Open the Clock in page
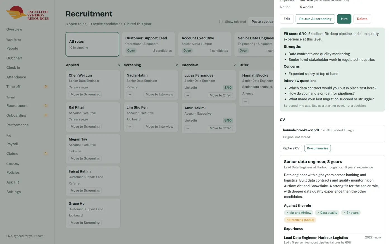Viewport: 391px width, 244px height. 13,67
